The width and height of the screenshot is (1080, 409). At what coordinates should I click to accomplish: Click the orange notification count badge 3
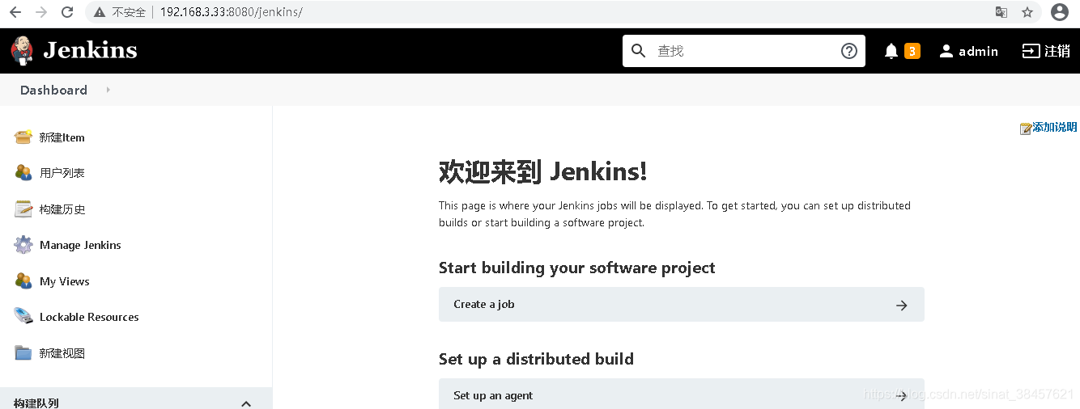(x=912, y=51)
